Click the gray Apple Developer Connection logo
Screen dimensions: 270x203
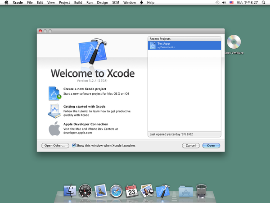(x=54, y=129)
